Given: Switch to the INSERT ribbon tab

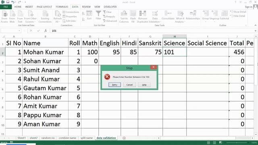Looking at the screenshot, I should (29, 7).
